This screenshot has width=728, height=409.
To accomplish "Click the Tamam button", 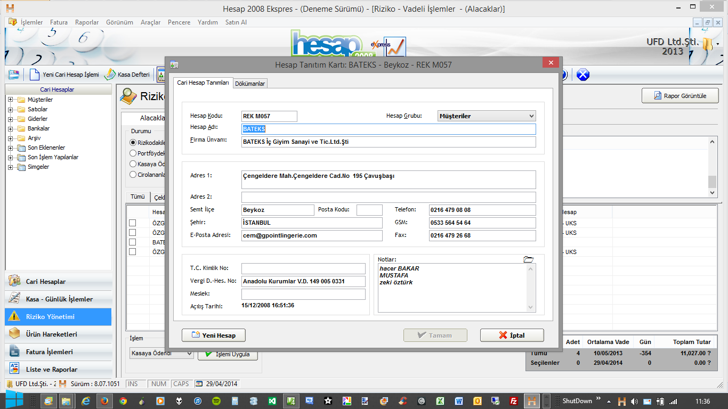I will (435, 335).
